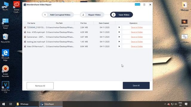Save loading_bar.mp4 to folder
191x107 pixels.
coord(137,42)
